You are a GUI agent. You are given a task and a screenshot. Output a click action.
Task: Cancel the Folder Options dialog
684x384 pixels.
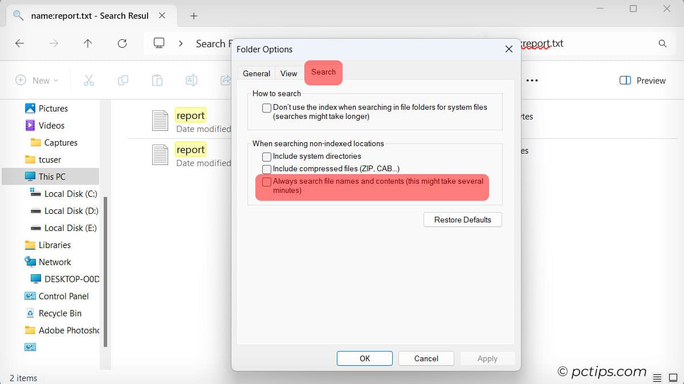coord(426,358)
